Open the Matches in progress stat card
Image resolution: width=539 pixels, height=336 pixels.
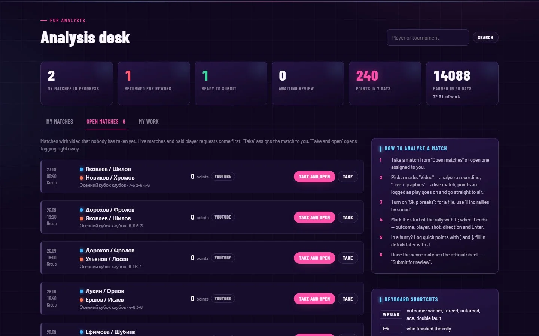(x=77, y=83)
